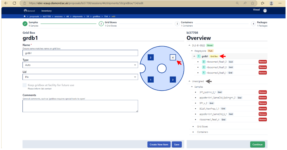Click the green Continue button

pos(257,144)
